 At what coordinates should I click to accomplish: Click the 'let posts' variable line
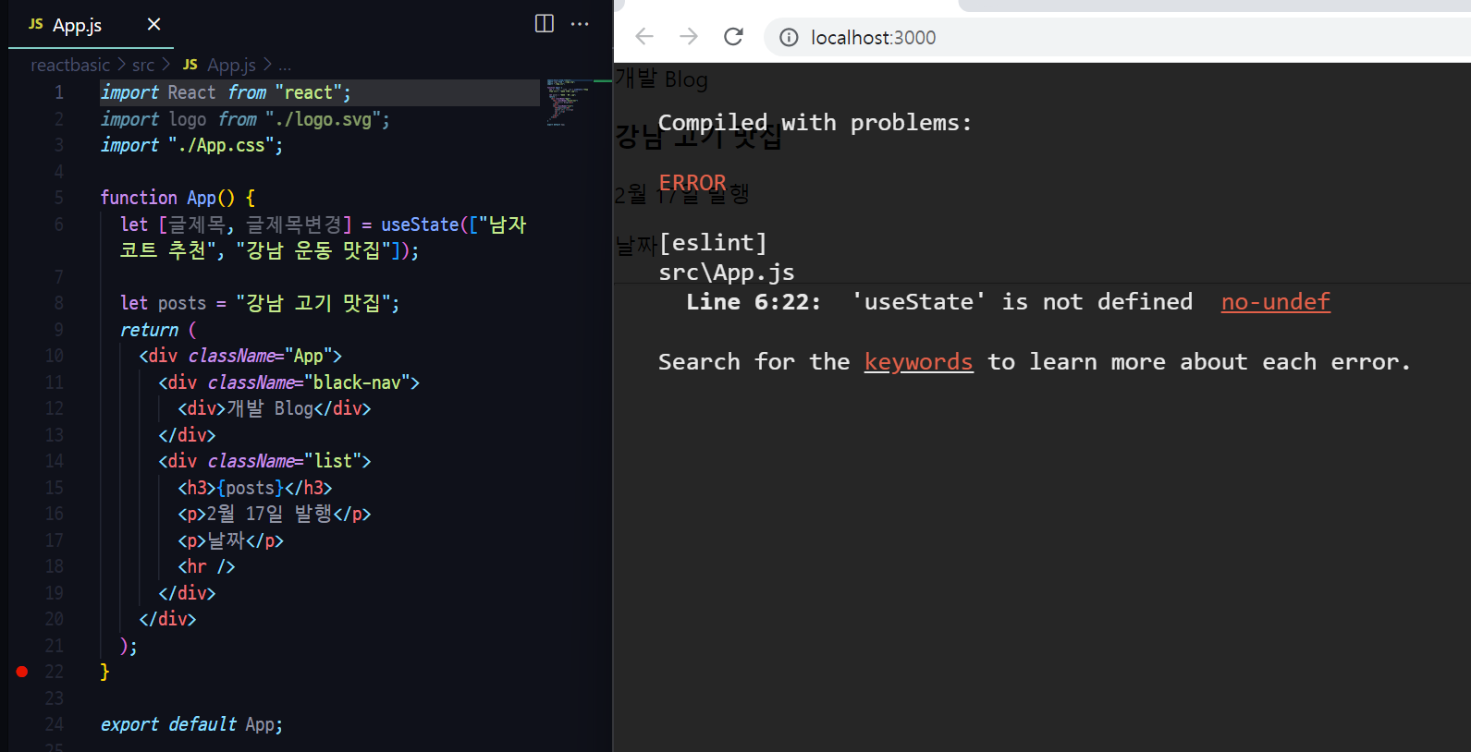pos(260,303)
